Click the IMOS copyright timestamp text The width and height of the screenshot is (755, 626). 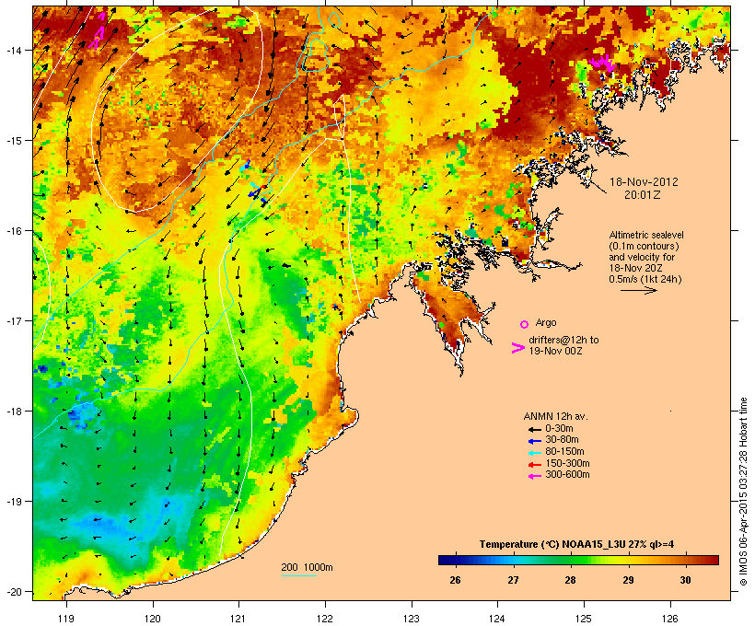click(x=743, y=492)
